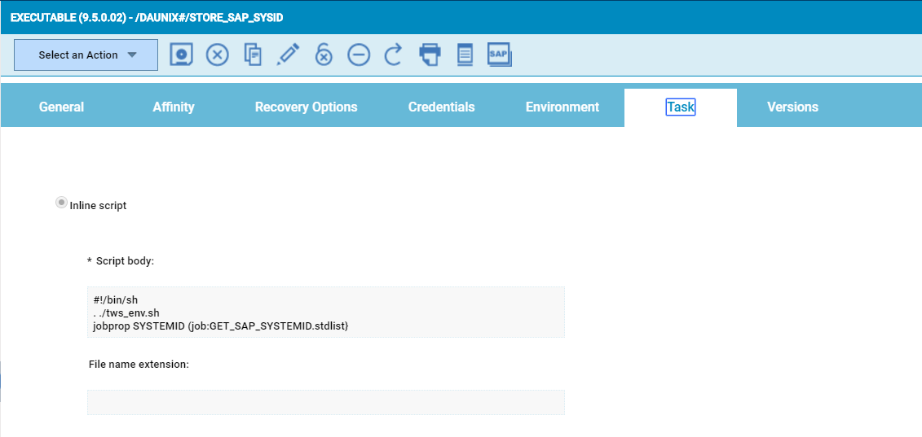Click the circled X close icon
The image size is (922, 437).
coord(217,55)
